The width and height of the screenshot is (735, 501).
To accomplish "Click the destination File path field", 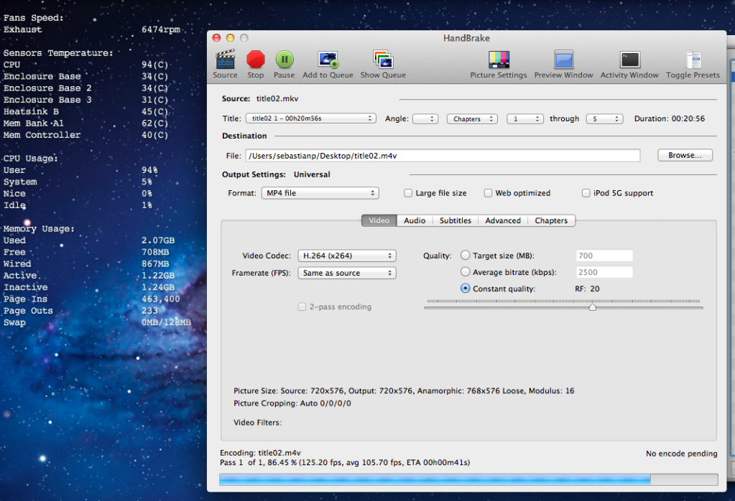I will click(442, 156).
